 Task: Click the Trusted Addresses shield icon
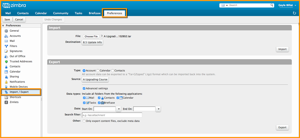6,61
